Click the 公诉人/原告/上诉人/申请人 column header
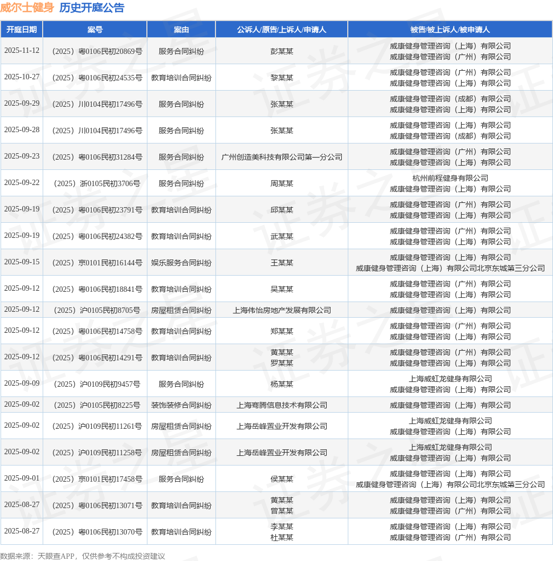The width and height of the screenshot is (553, 561). coord(281,29)
